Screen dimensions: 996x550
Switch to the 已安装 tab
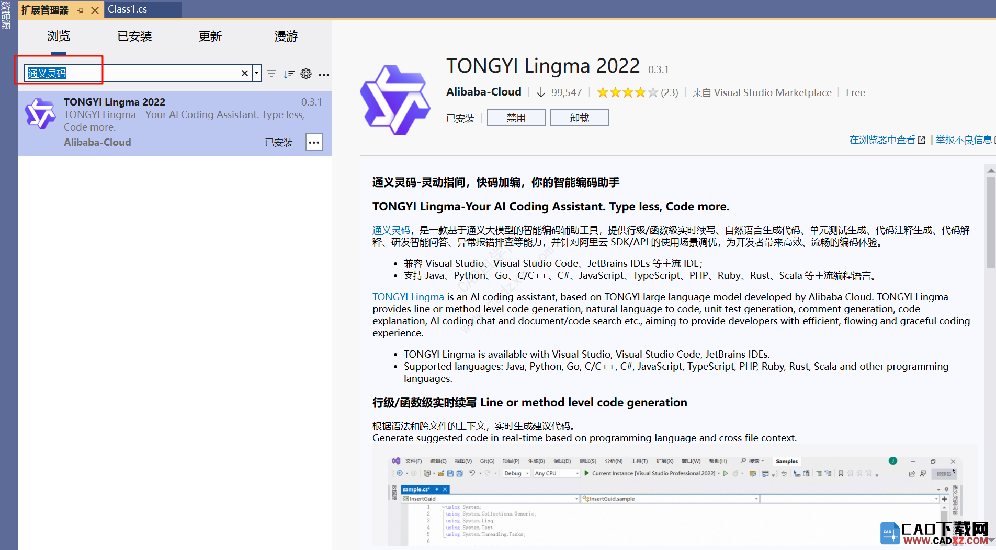(134, 36)
